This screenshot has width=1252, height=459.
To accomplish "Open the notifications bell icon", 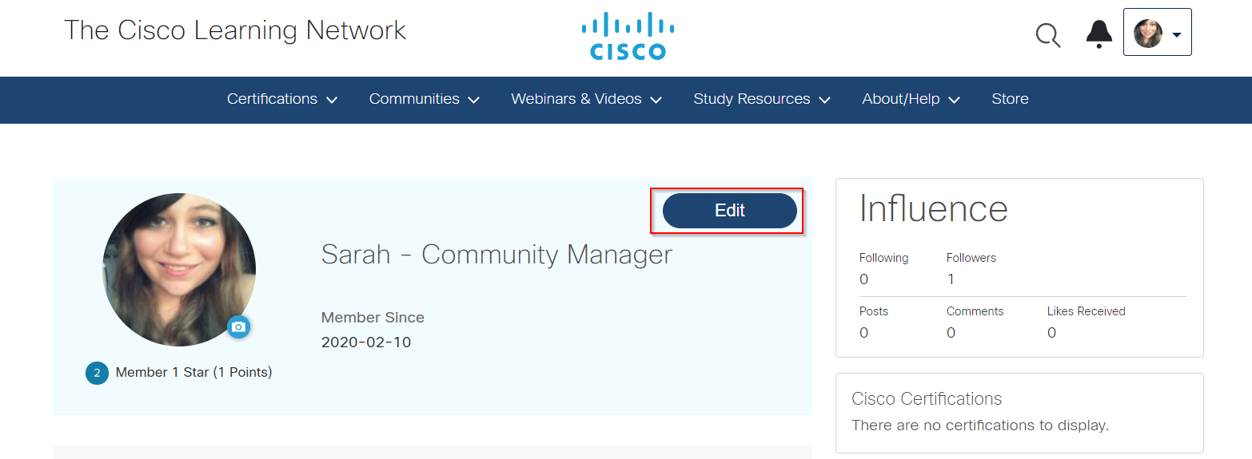I will pos(1099,34).
